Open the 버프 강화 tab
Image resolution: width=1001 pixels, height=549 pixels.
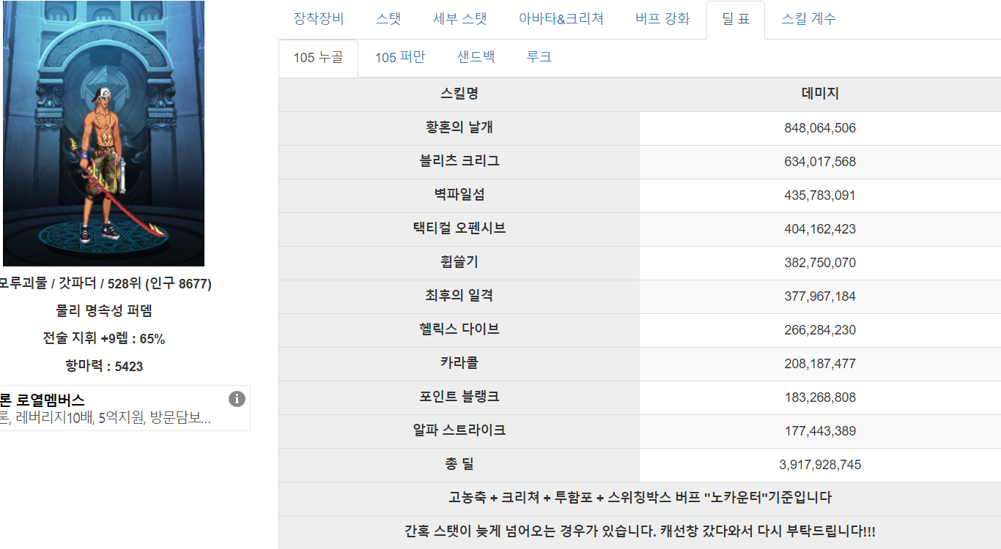click(x=662, y=19)
